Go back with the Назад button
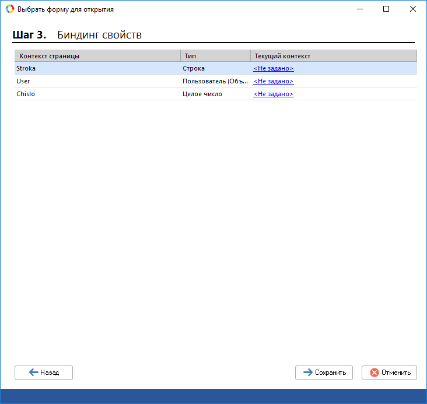 [44, 373]
